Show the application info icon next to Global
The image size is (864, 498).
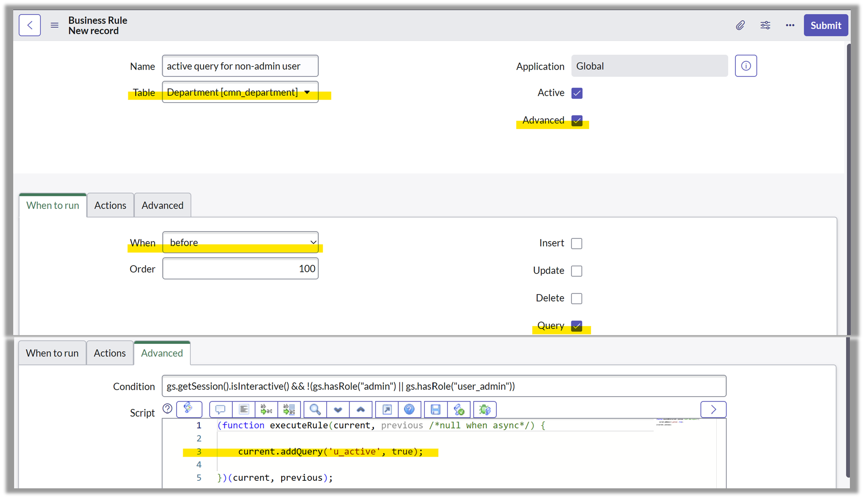pyautogui.click(x=746, y=66)
